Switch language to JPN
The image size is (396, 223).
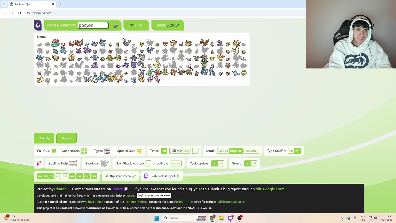coord(80,177)
